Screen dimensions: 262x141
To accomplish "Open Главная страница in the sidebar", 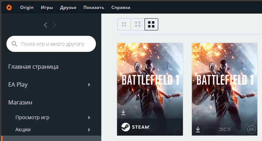I will coord(33,67).
